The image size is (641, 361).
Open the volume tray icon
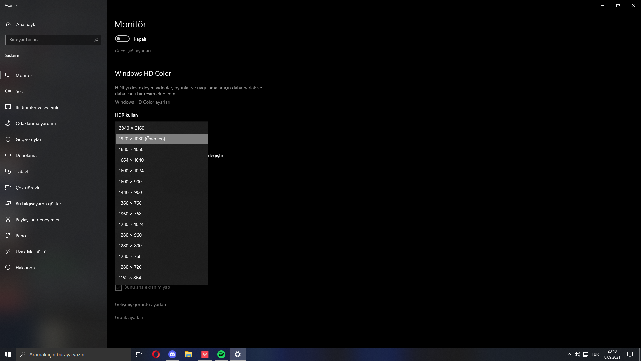tap(577, 354)
